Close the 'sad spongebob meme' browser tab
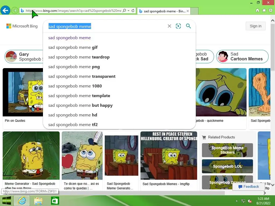 pos(188,11)
